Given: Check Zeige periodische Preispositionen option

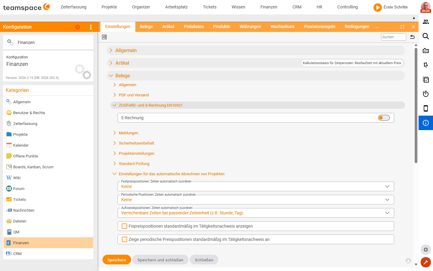Looking at the screenshot, I should tap(124, 239).
